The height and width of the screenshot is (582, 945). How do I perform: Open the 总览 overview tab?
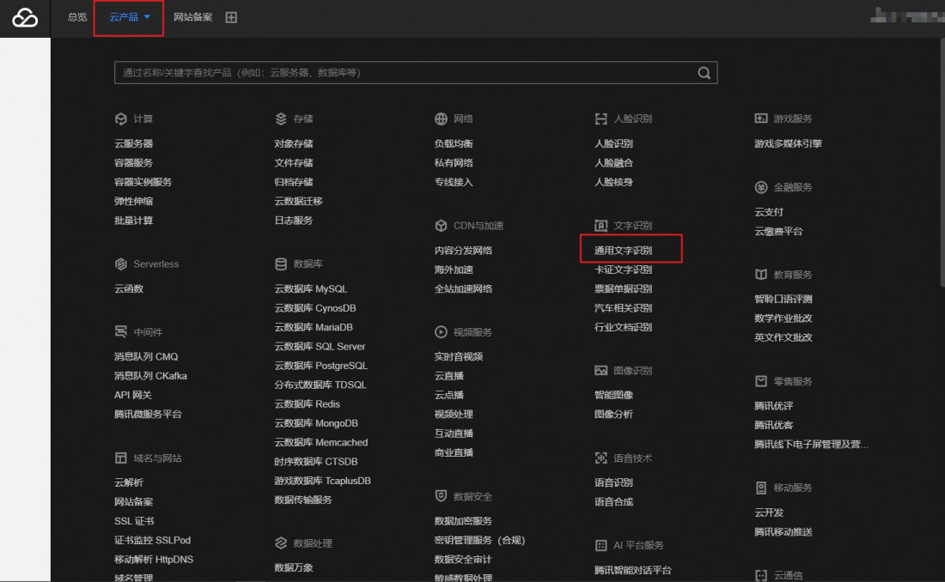(x=77, y=17)
